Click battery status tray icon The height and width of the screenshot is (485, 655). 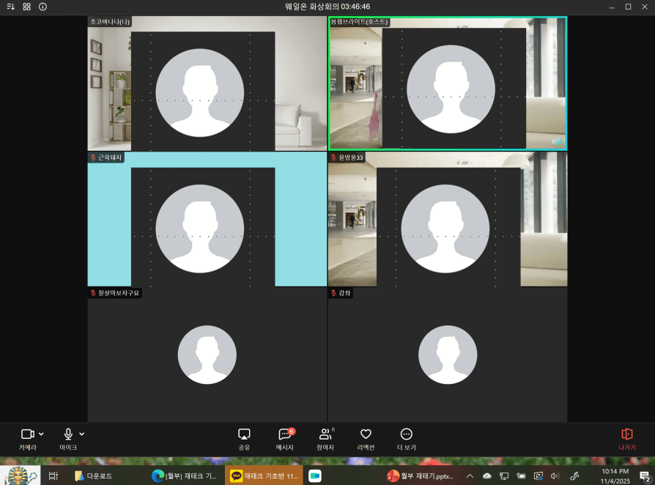(522, 475)
